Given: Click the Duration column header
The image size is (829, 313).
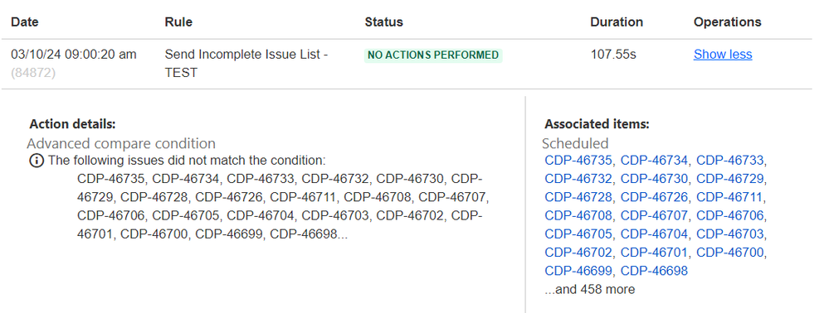Looking at the screenshot, I should click(x=617, y=22).
